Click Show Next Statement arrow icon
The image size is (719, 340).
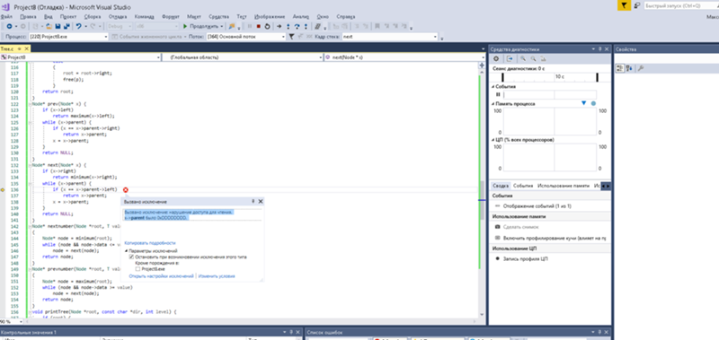(x=279, y=27)
